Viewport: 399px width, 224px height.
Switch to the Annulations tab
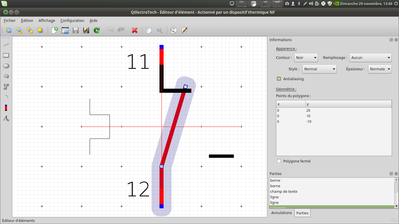click(x=281, y=213)
